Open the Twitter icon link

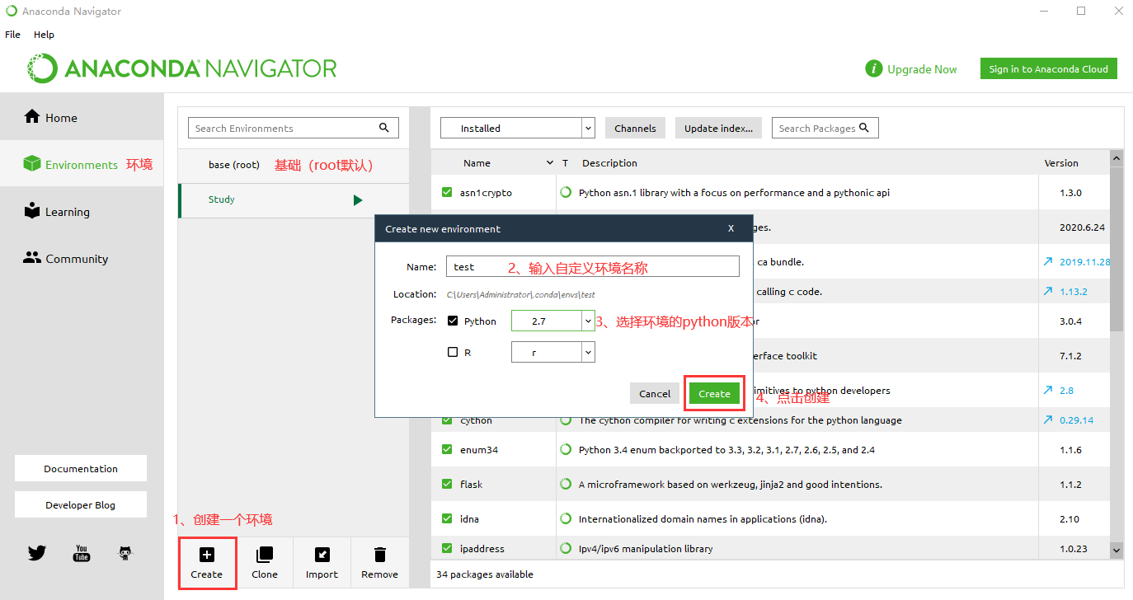(37, 553)
